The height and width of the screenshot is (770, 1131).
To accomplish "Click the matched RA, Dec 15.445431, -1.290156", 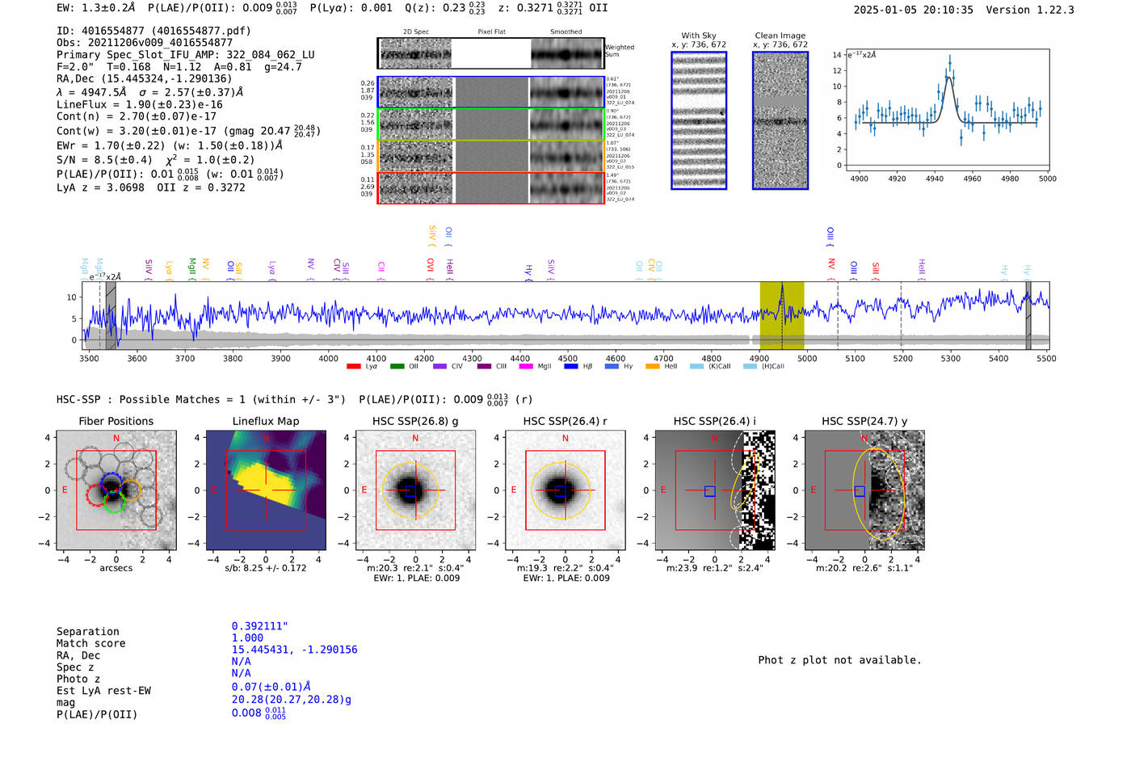I will [294, 650].
